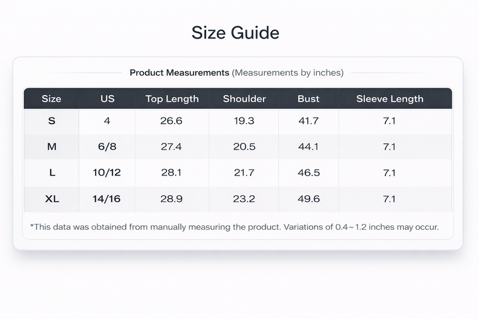Click the US size 14/16 cell
Viewport: 479px width, 319px height.
click(106, 199)
